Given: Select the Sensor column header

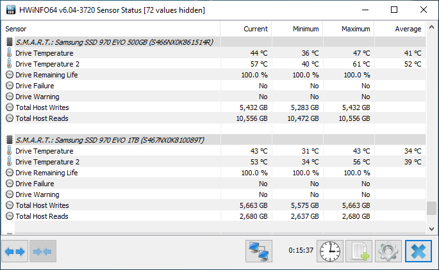Looking at the screenshot, I should [111, 29].
